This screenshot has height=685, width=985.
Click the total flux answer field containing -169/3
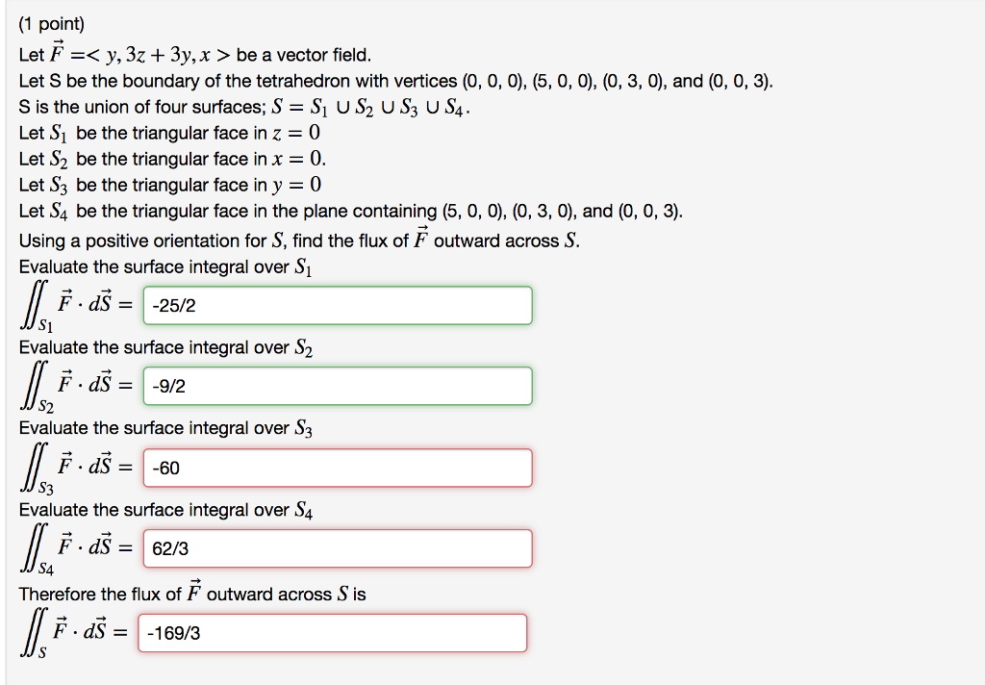coord(334,632)
